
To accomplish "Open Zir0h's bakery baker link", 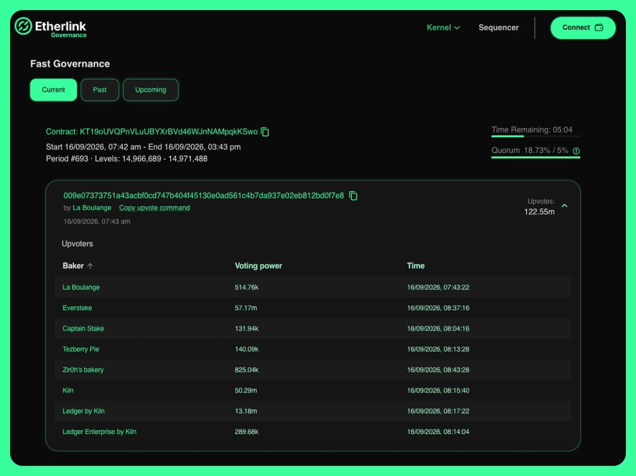I will click(x=83, y=370).
